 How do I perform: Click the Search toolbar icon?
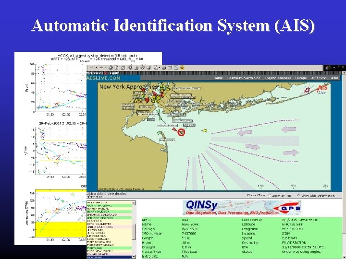click(x=130, y=68)
